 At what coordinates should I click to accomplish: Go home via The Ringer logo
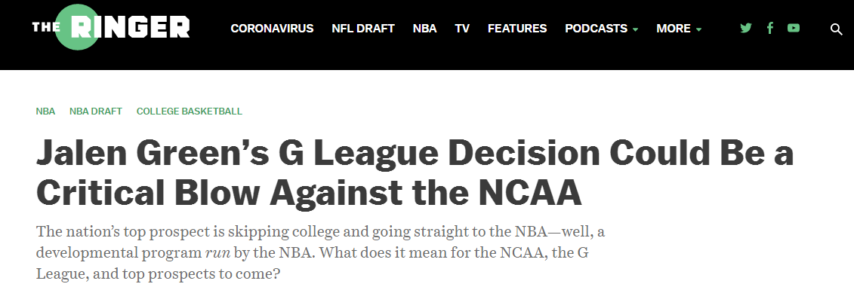click(111, 27)
